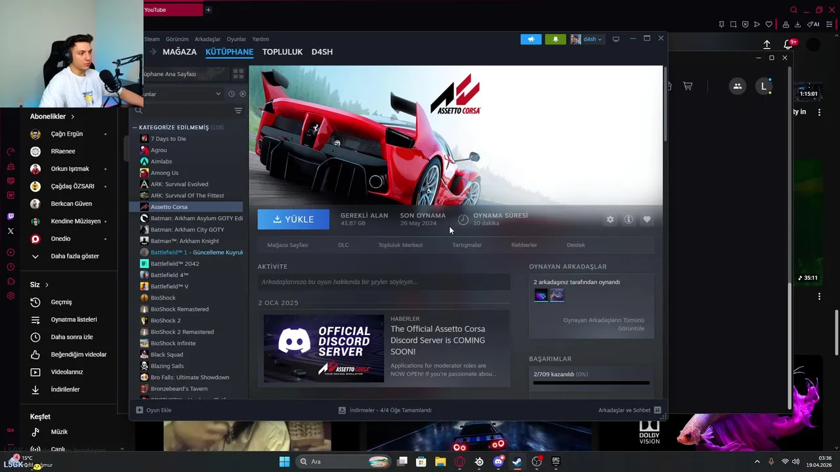View Oynayan Arkadaşların Tümünü Görüntüle

pyautogui.click(x=604, y=324)
